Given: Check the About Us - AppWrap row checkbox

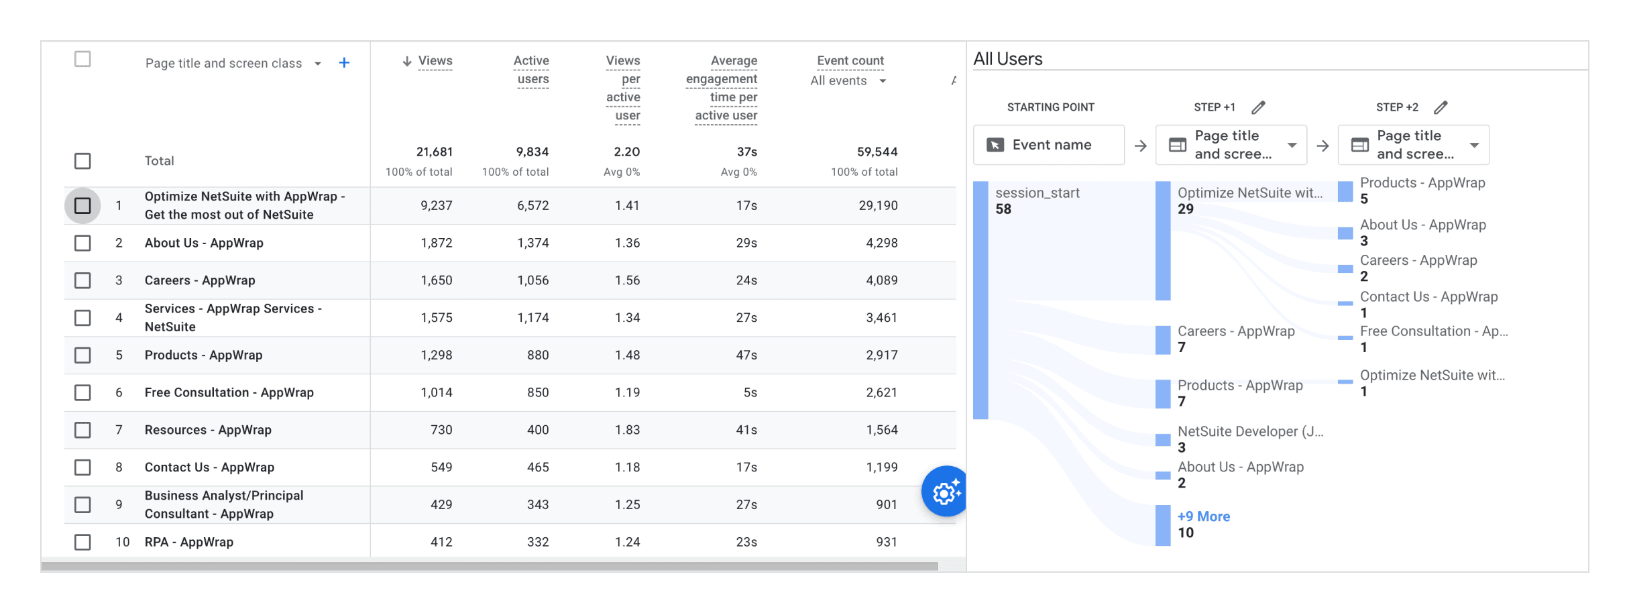Looking at the screenshot, I should (82, 243).
